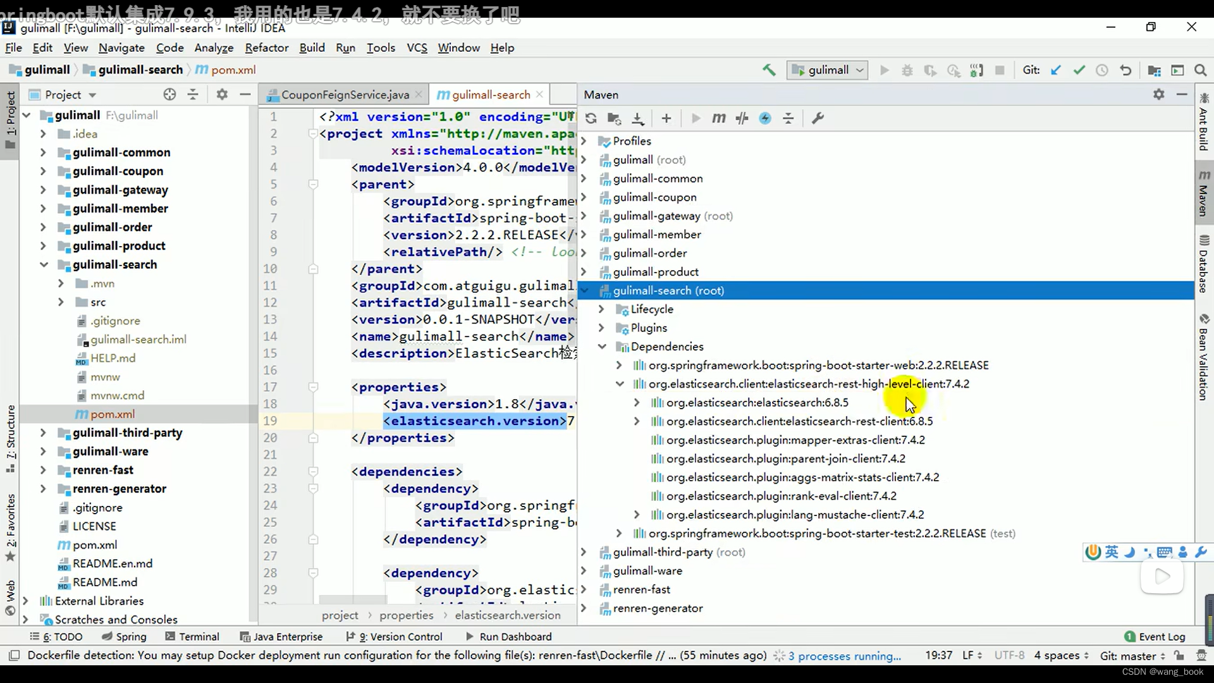Click the Execute Maven Goal m icon
The height and width of the screenshot is (683, 1214).
tap(719, 118)
